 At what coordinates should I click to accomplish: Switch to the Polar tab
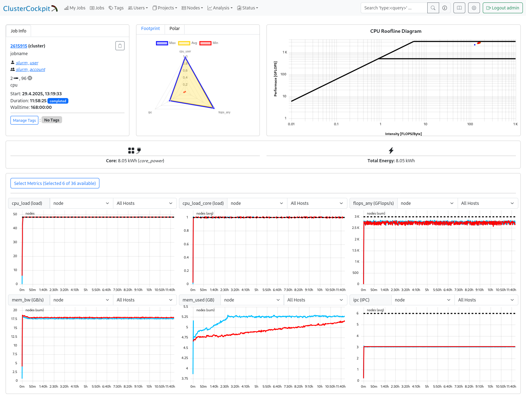[174, 29]
